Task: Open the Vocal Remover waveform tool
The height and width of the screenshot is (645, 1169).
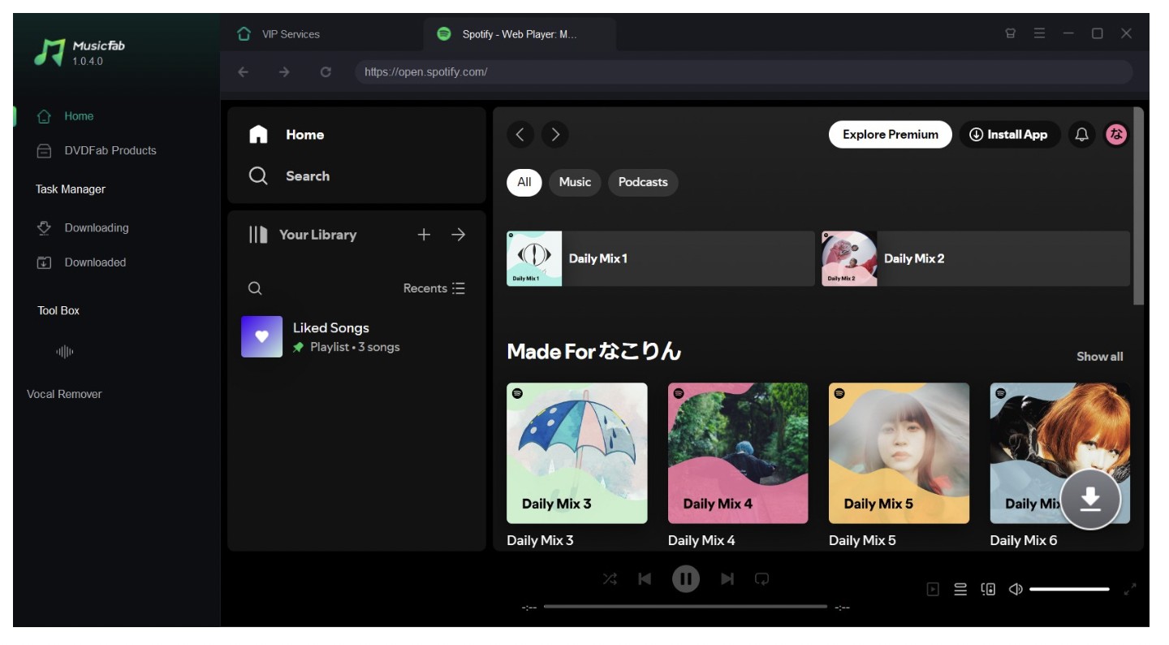Action: point(65,352)
